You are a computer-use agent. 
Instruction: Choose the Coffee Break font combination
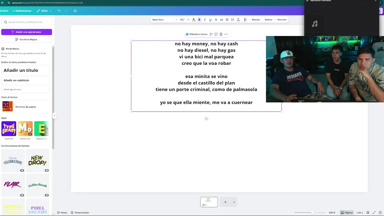tap(37, 185)
